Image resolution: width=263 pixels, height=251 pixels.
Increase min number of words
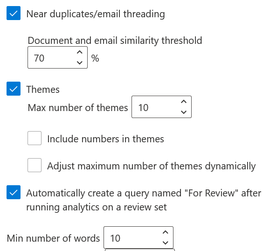pos(166,232)
